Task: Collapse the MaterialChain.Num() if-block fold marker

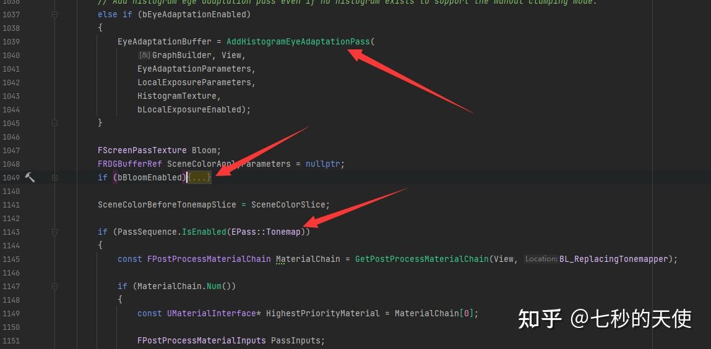Action: [54, 286]
